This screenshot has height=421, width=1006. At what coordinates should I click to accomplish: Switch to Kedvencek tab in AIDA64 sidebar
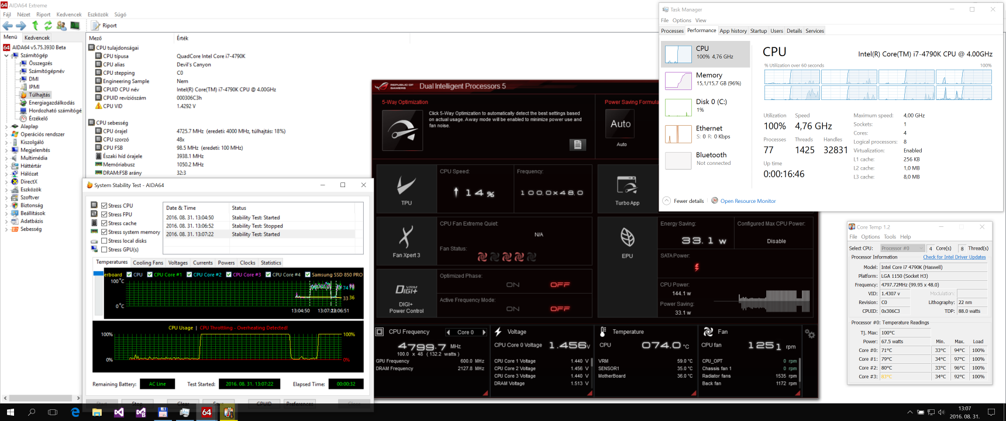[x=37, y=37]
